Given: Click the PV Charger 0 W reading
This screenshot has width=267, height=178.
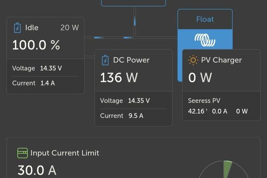Looking at the screenshot, I should coord(200,77).
